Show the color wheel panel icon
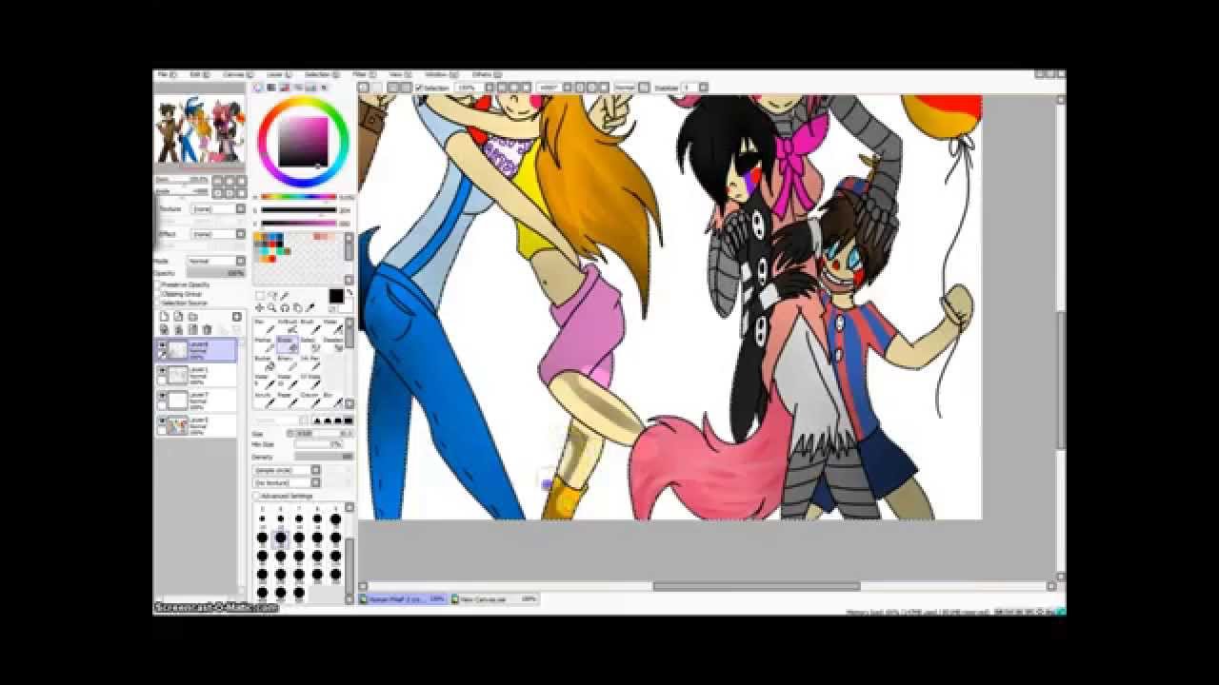The height and width of the screenshot is (685, 1219). pyautogui.click(x=258, y=88)
